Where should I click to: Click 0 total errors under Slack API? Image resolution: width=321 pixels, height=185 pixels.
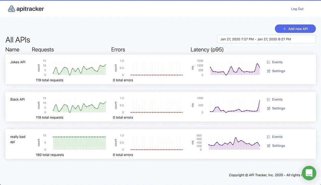(123, 118)
